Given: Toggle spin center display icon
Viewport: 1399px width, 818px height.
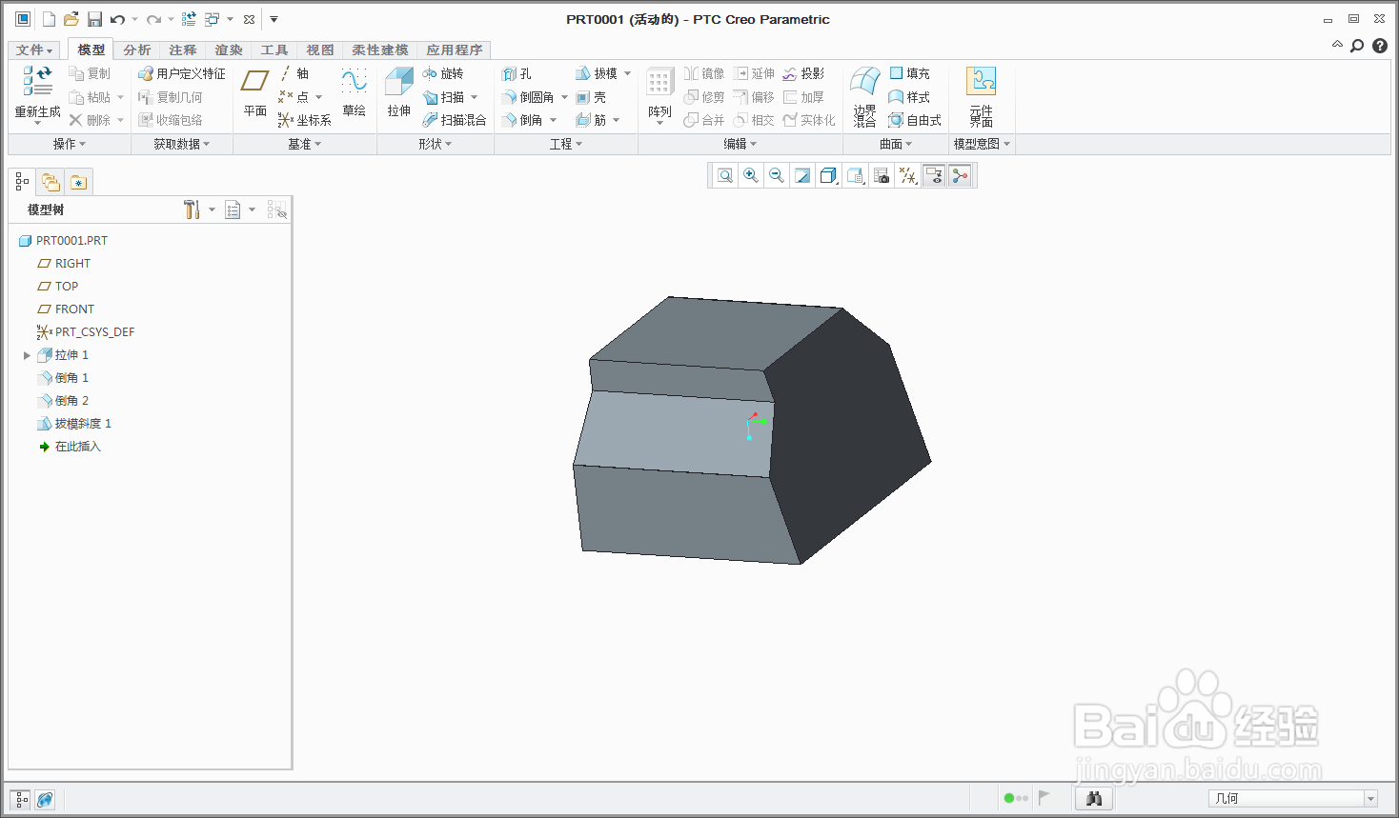Looking at the screenshot, I should click(960, 175).
